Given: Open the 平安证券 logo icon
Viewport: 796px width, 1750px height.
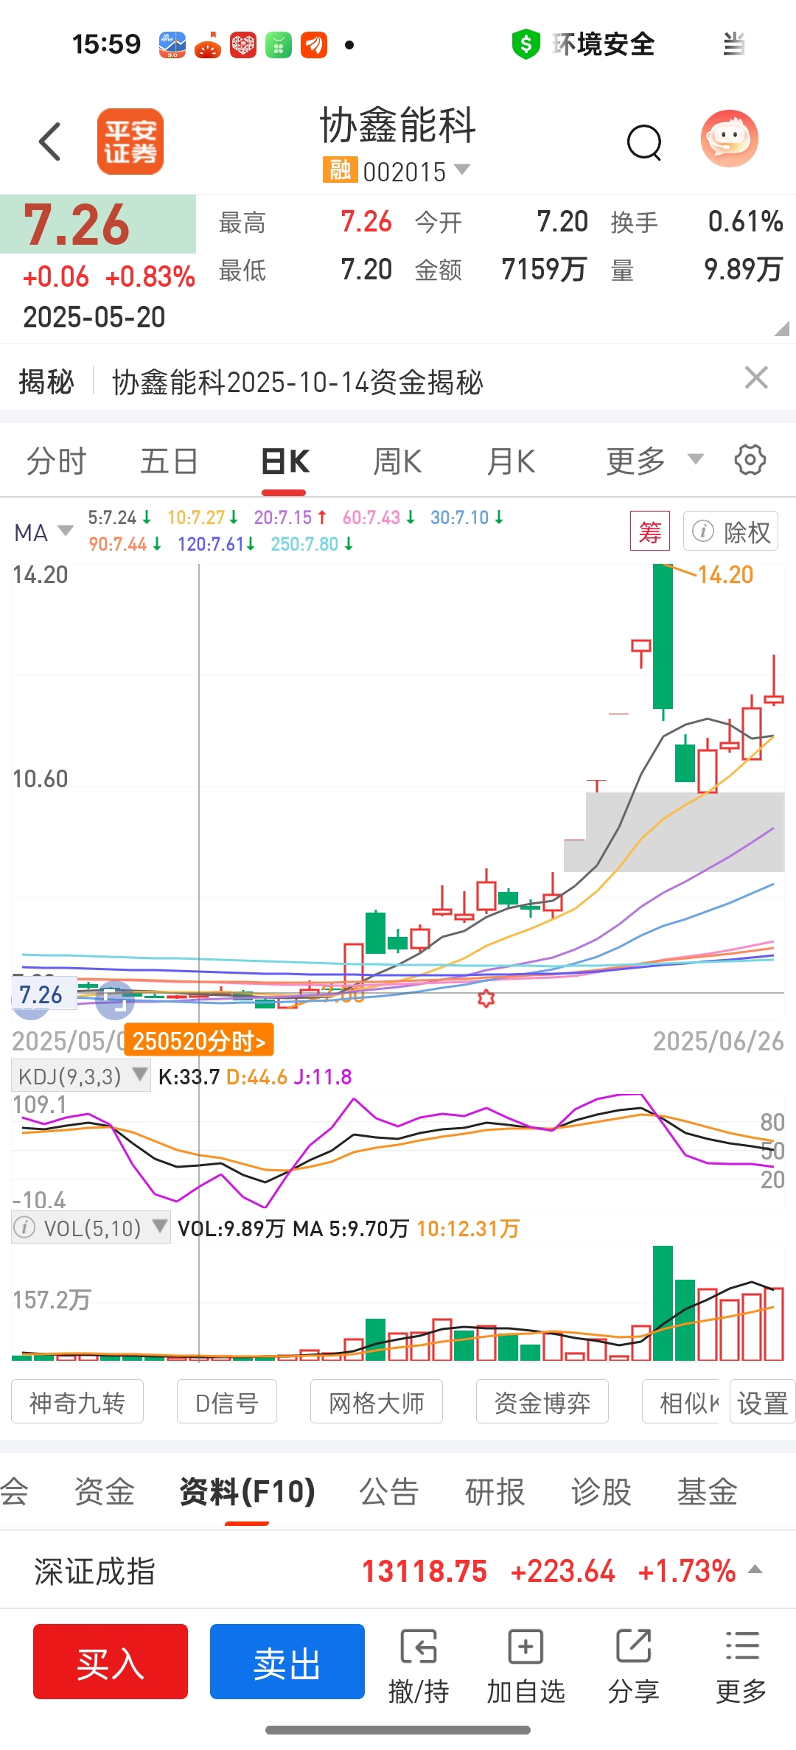Looking at the screenshot, I should [130, 142].
